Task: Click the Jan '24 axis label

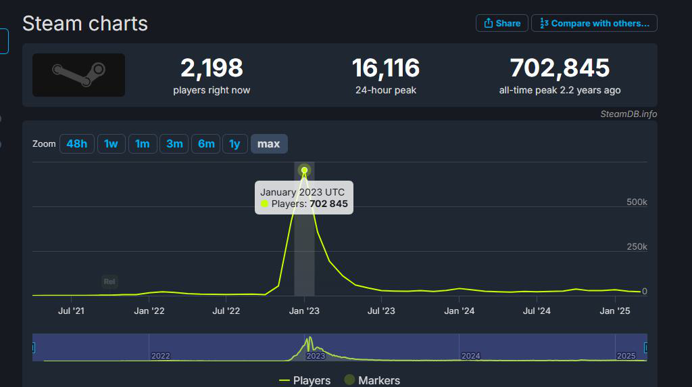Action: [x=459, y=311]
